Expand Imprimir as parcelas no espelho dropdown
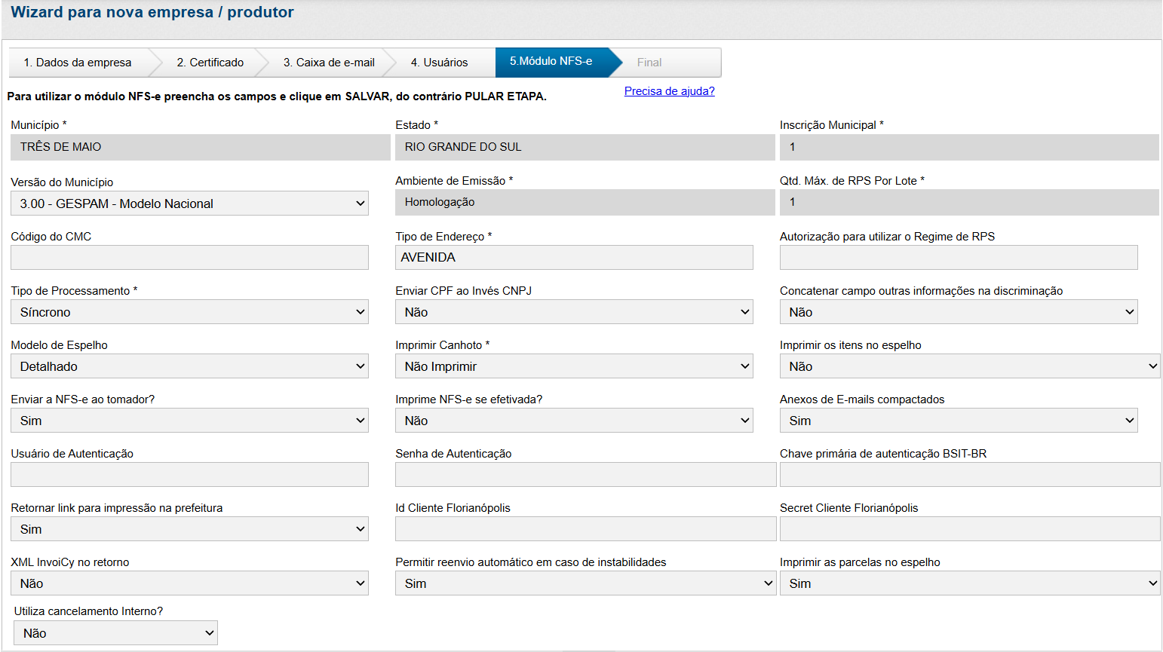 click(x=969, y=583)
